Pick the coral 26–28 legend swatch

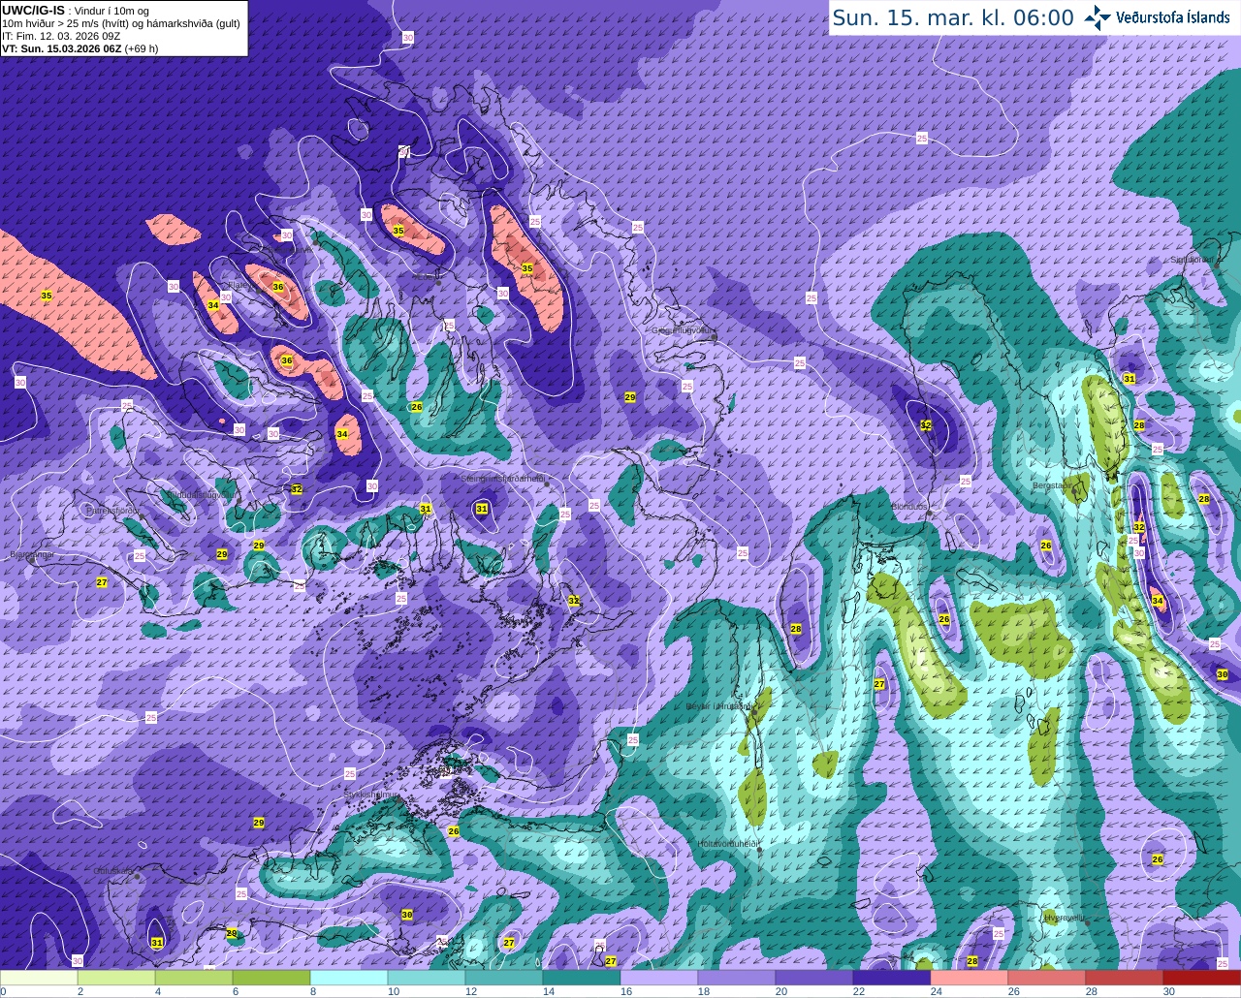pyautogui.click(x=1047, y=978)
